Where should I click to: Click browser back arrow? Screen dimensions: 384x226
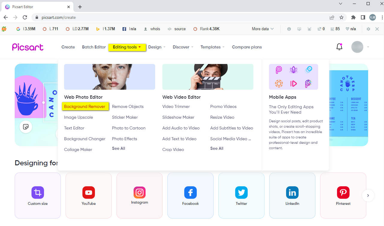click(x=6, y=17)
